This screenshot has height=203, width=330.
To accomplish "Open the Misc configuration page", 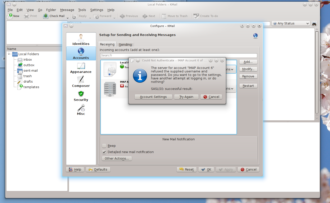I will click(x=81, y=110).
